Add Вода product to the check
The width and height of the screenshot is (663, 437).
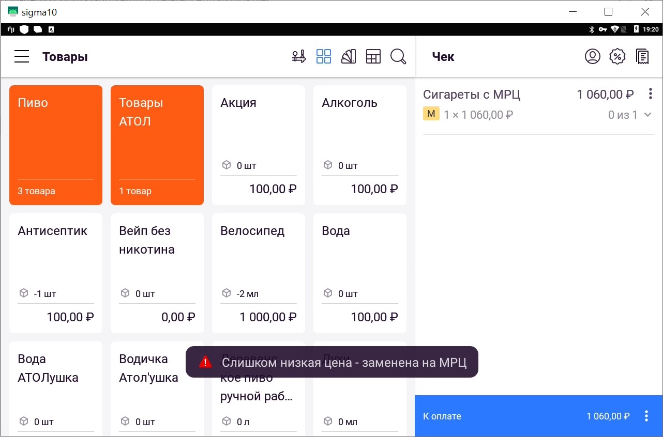[x=360, y=273]
